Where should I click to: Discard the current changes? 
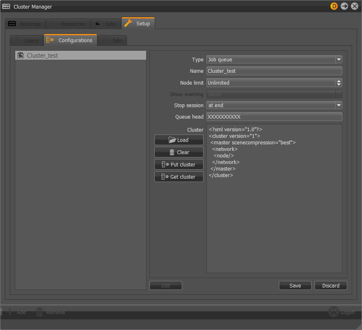pos(330,285)
